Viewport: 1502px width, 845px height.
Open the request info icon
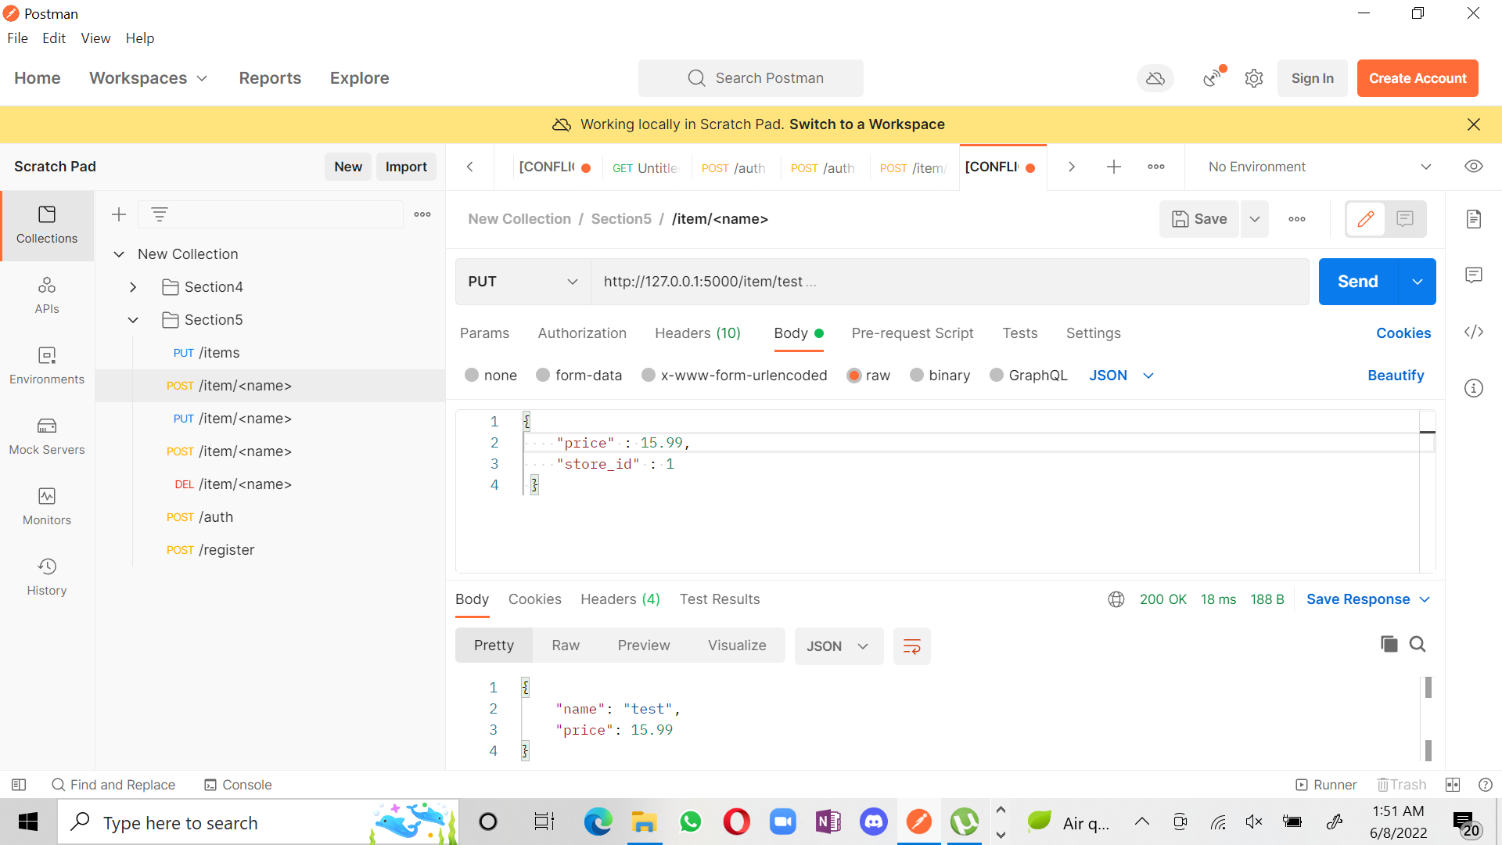tap(1474, 388)
